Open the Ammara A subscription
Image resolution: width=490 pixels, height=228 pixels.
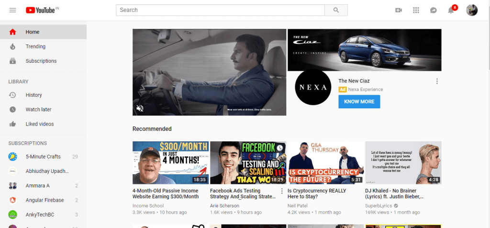tap(43, 186)
